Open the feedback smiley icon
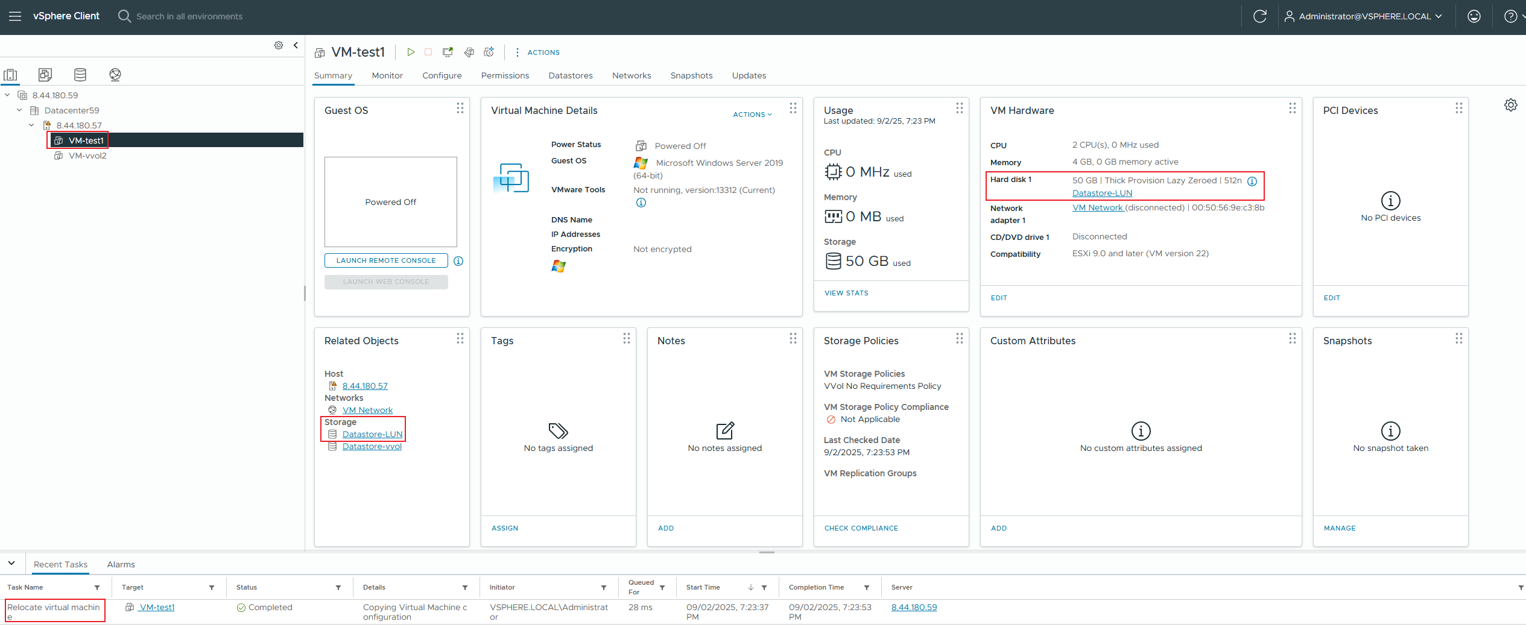Image resolution: width=1526 pixels, height=627 pixels. (1474, 16)
